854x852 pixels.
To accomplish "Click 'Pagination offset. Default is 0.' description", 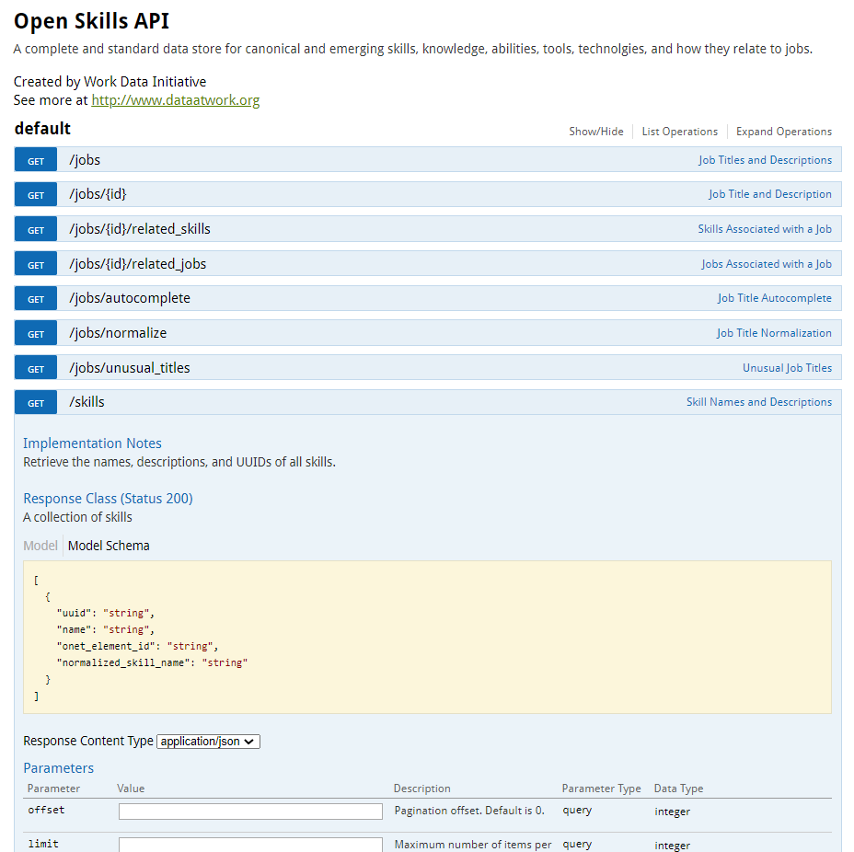I will click(469, 812).
